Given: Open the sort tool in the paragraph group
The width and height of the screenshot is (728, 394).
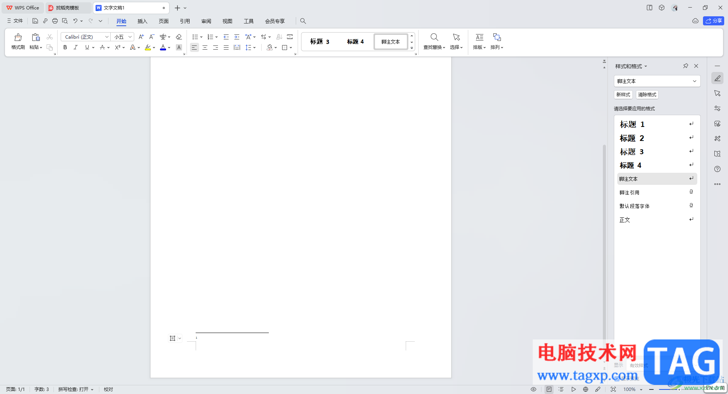Looking at the screenshot, I should point(279,37).
